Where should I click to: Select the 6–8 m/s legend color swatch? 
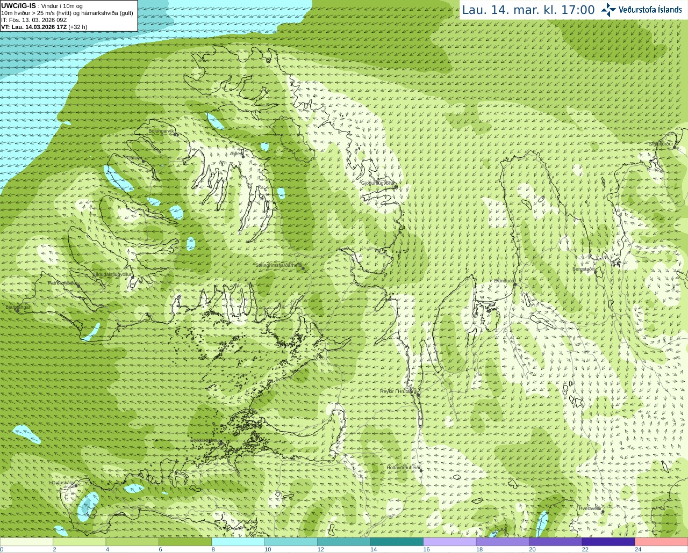[x=185, y=542]
